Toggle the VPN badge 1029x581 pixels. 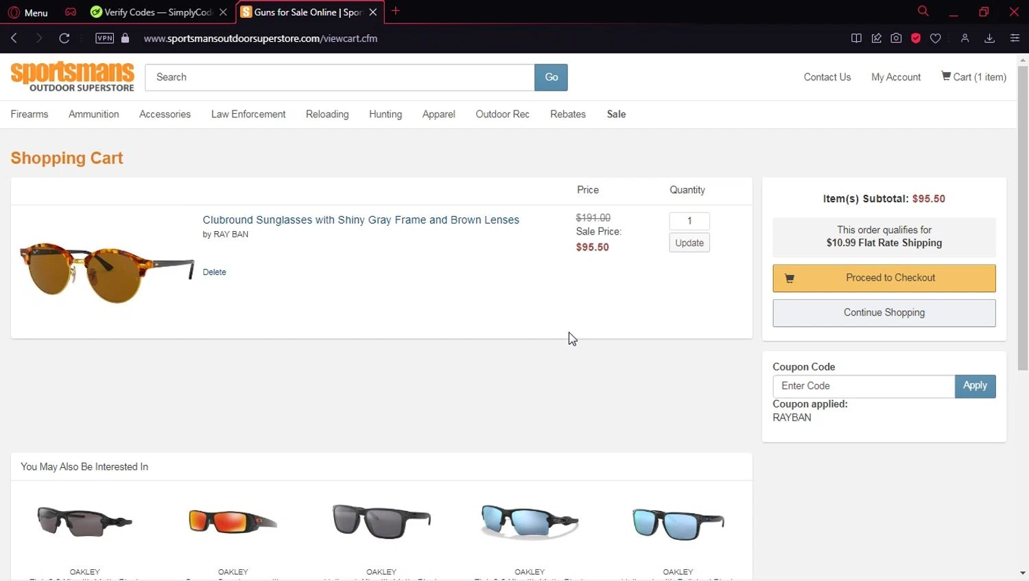(104, 38)
